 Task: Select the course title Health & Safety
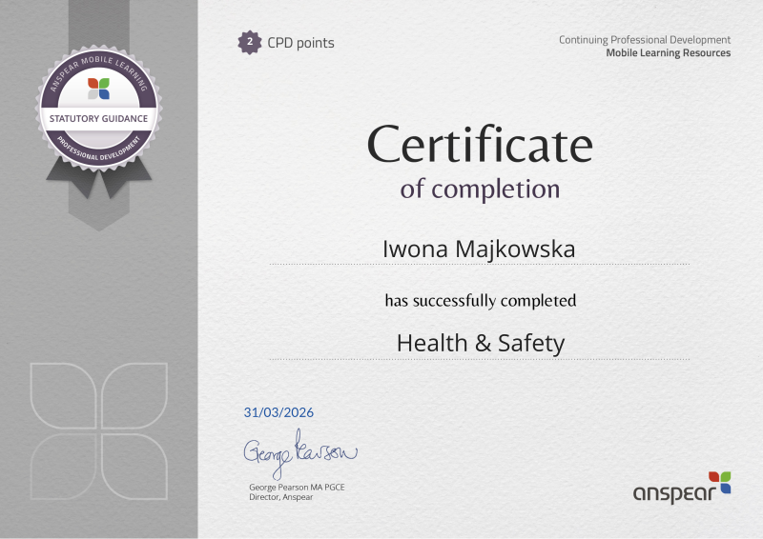point(480,343)
